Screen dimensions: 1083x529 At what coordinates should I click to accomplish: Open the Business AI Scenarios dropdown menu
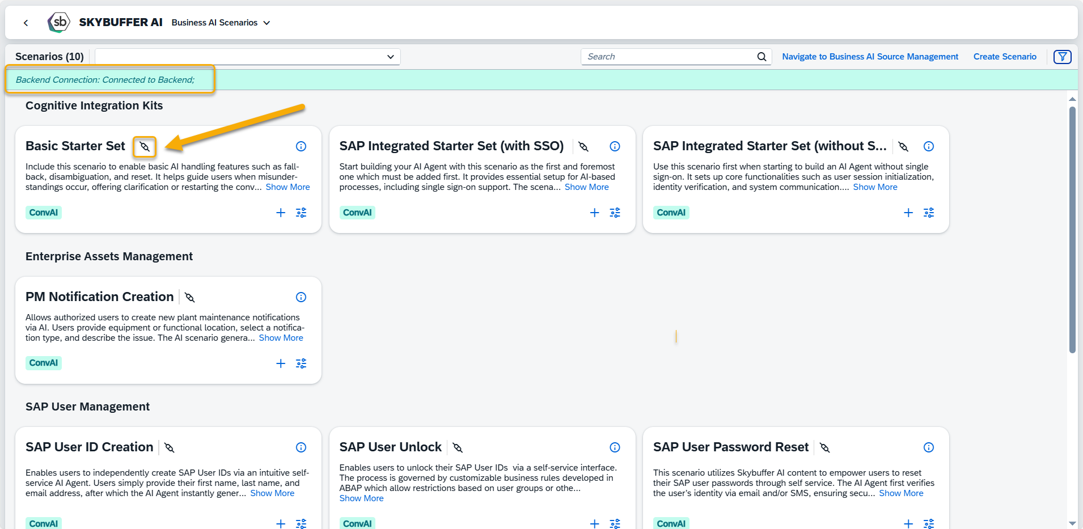[x=221, y=23]
